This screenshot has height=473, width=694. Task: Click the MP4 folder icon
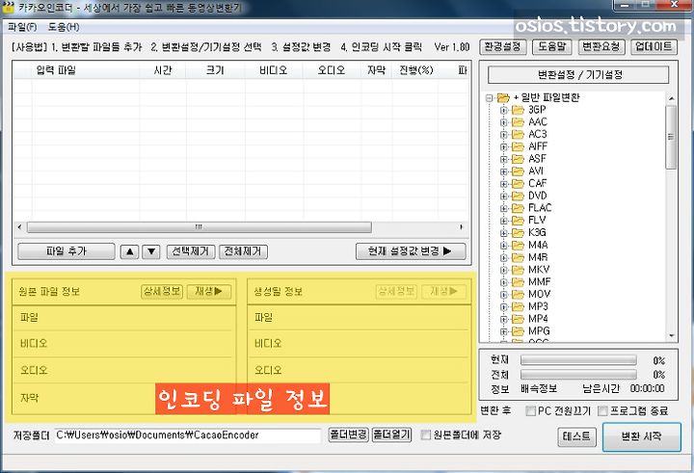(x=518, y=319)
